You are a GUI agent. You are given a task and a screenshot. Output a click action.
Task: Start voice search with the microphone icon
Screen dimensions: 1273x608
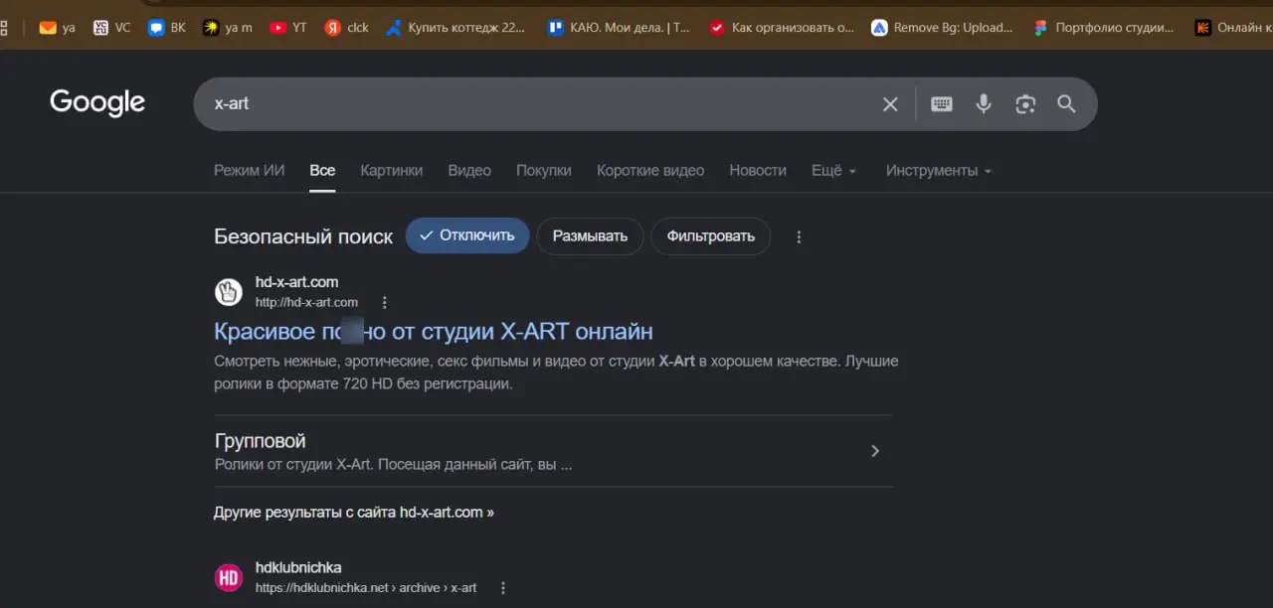pyautogui.click(x=984, y=104)
